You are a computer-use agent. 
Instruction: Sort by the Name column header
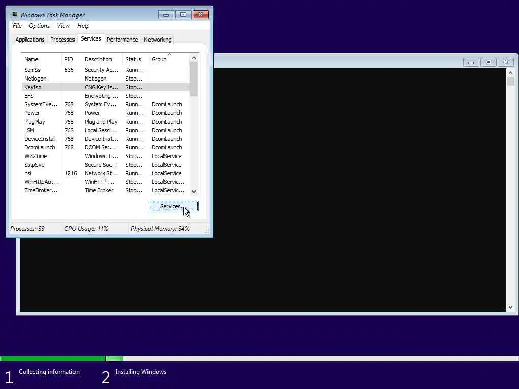[42, 59]
